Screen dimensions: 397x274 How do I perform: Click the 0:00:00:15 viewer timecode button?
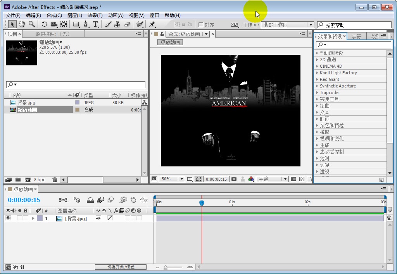216,179
